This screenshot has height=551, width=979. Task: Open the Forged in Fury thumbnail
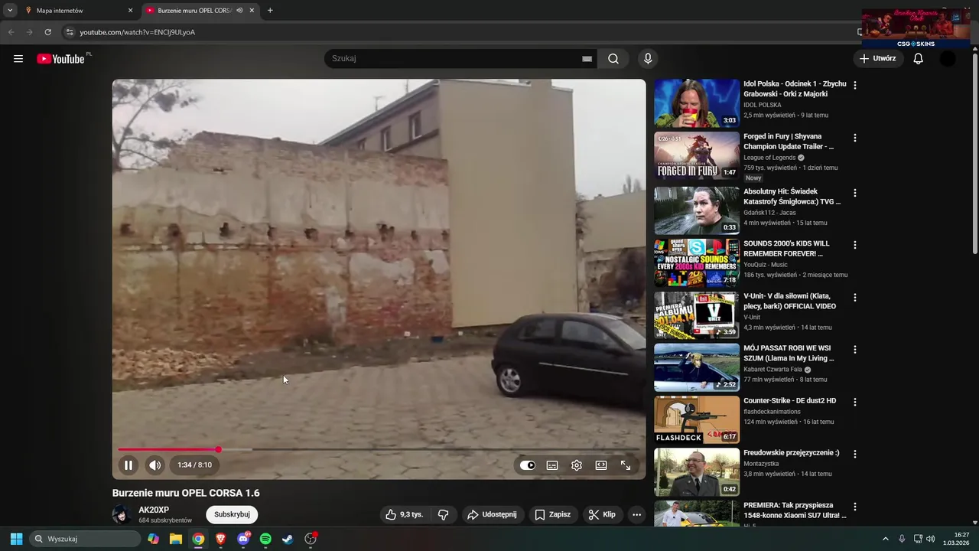pos(697,156)
